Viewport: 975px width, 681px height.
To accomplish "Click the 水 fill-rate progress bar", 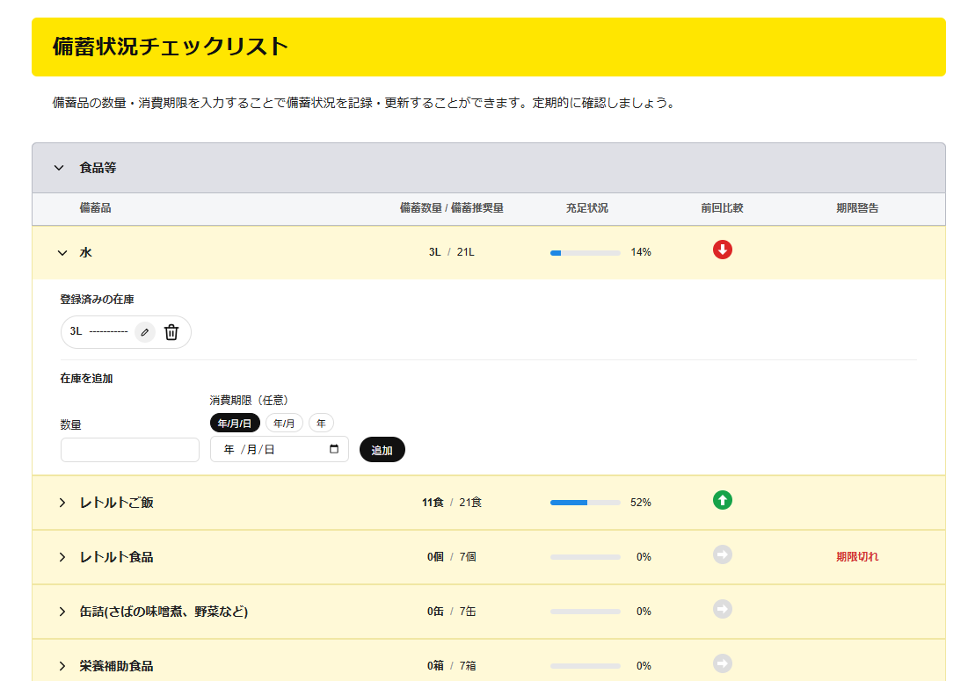I will pos(585,253).
